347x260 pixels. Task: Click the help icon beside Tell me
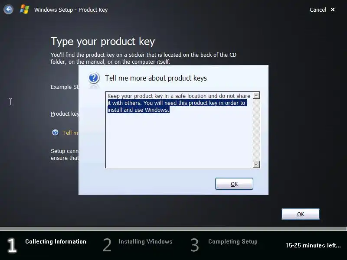[x=56, y=133]
